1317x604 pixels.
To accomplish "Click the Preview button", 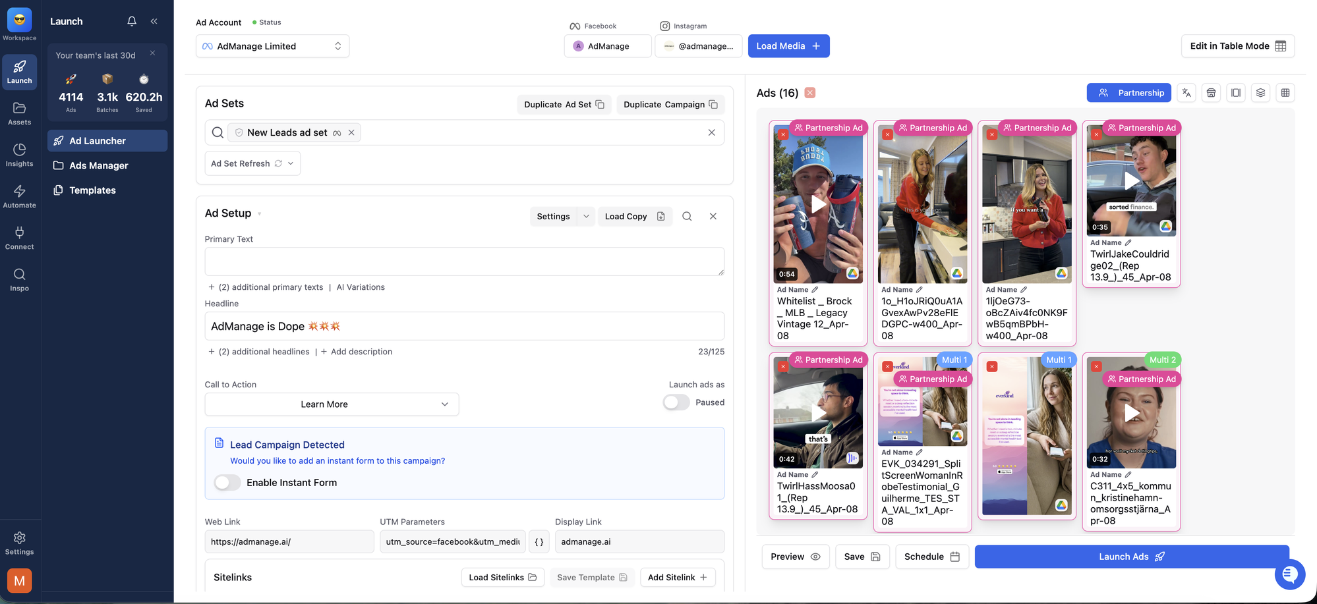I will (x=796, y=557).
